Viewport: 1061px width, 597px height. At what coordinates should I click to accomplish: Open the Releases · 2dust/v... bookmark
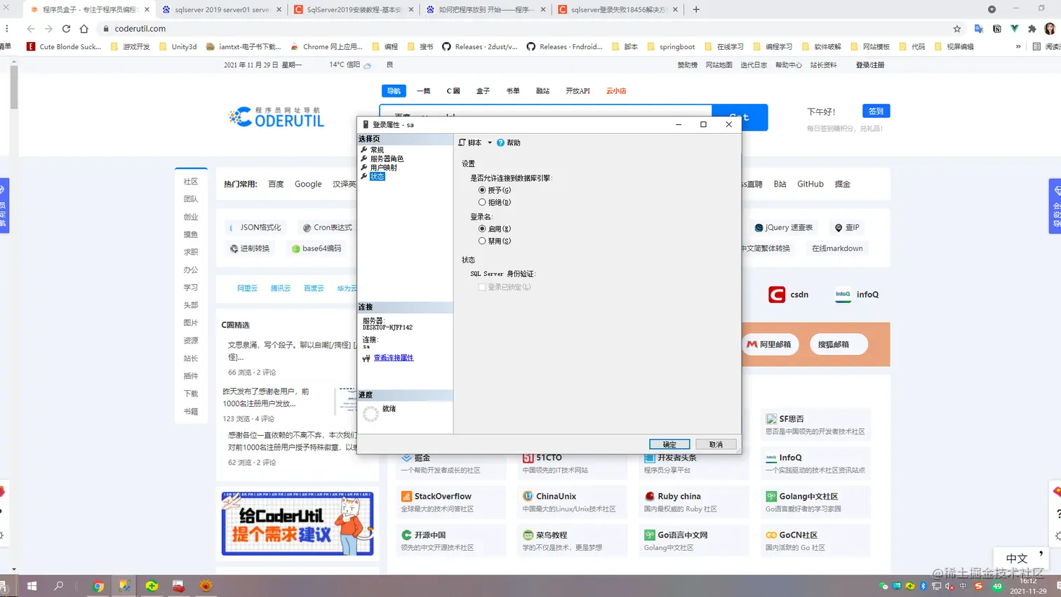pyautogui.click(x=480, y=47)
